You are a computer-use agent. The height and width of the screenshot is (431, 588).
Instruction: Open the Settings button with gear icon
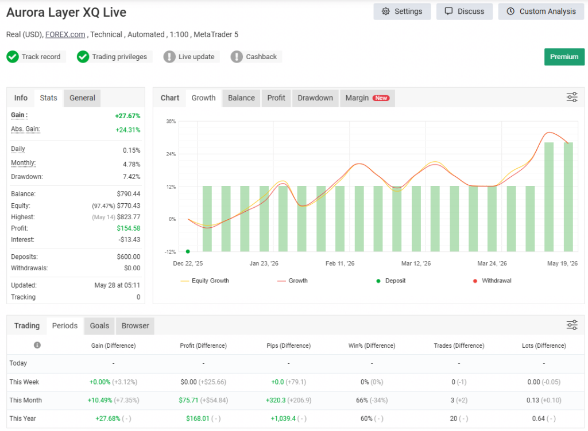402,11
